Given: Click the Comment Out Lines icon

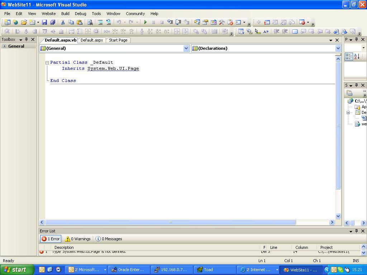Looking at the screenshot, I should pyautogui.click(x=100, y=22).
